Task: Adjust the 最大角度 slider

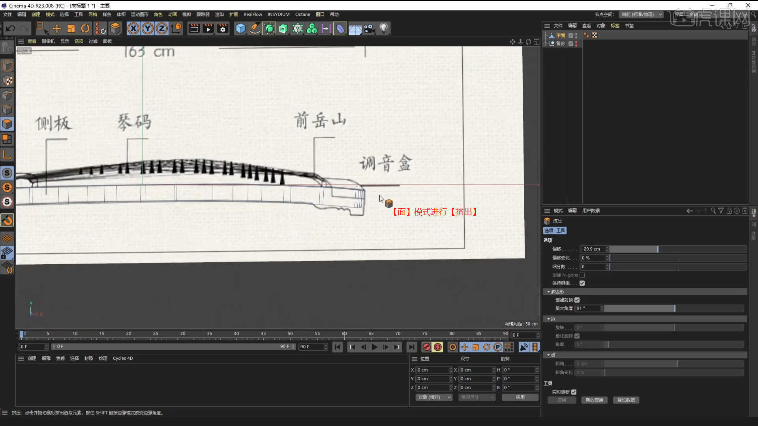Action: [x=674, y=308]
